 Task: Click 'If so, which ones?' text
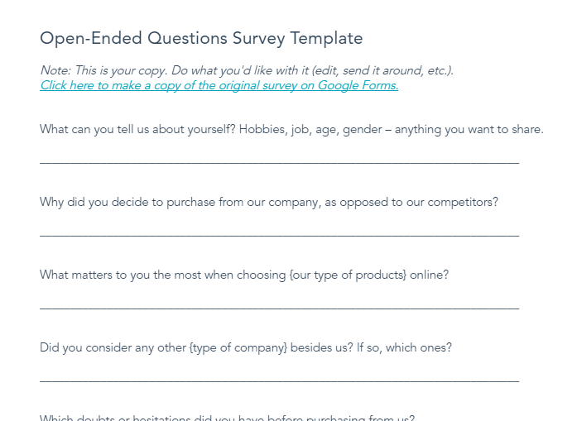coord(404,348)
